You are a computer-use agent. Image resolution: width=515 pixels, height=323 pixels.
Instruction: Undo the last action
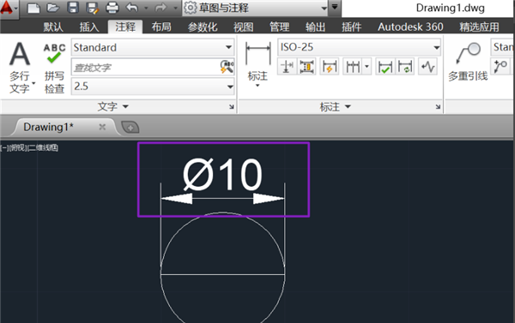(132, 8)
